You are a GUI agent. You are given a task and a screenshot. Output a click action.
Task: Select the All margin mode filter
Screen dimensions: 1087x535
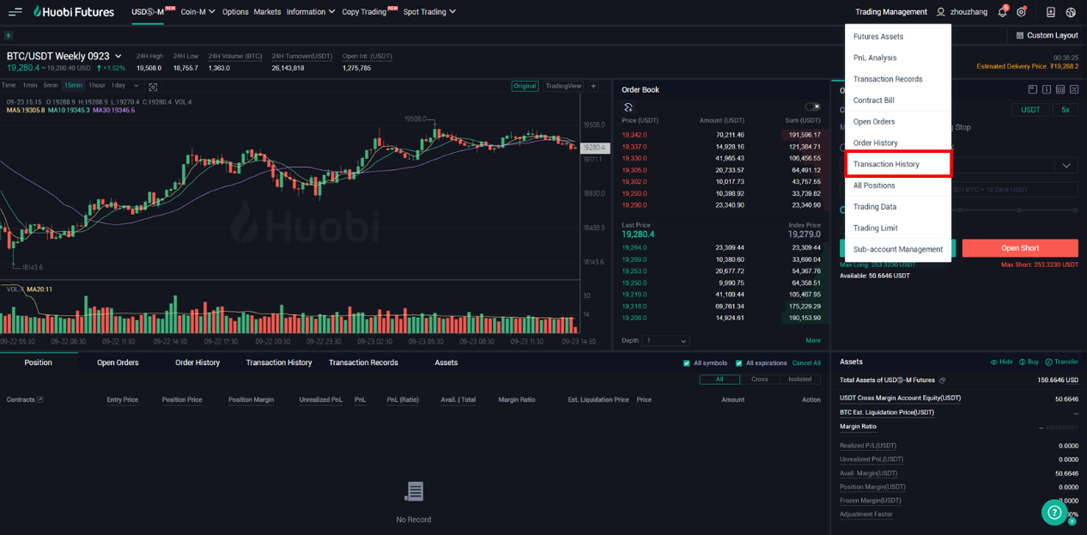720,380
